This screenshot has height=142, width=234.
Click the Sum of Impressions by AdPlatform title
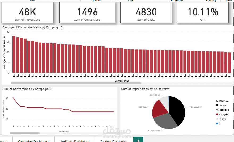pyautogui.click(x=145, y=89)
